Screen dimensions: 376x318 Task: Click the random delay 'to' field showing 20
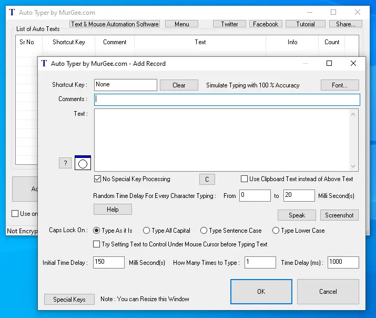pyautogui.click(x=299, y=196)
